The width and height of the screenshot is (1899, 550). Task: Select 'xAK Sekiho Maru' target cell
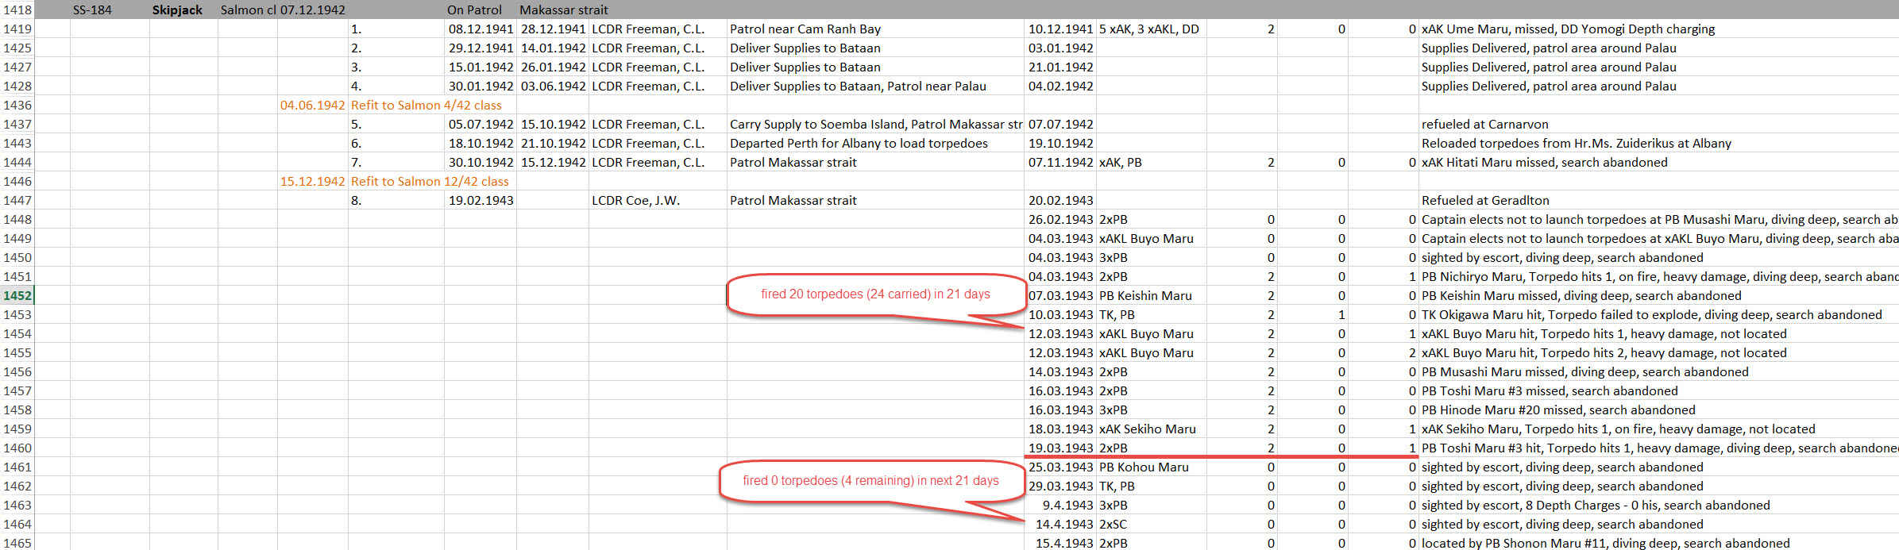(x=1148, y=429)
